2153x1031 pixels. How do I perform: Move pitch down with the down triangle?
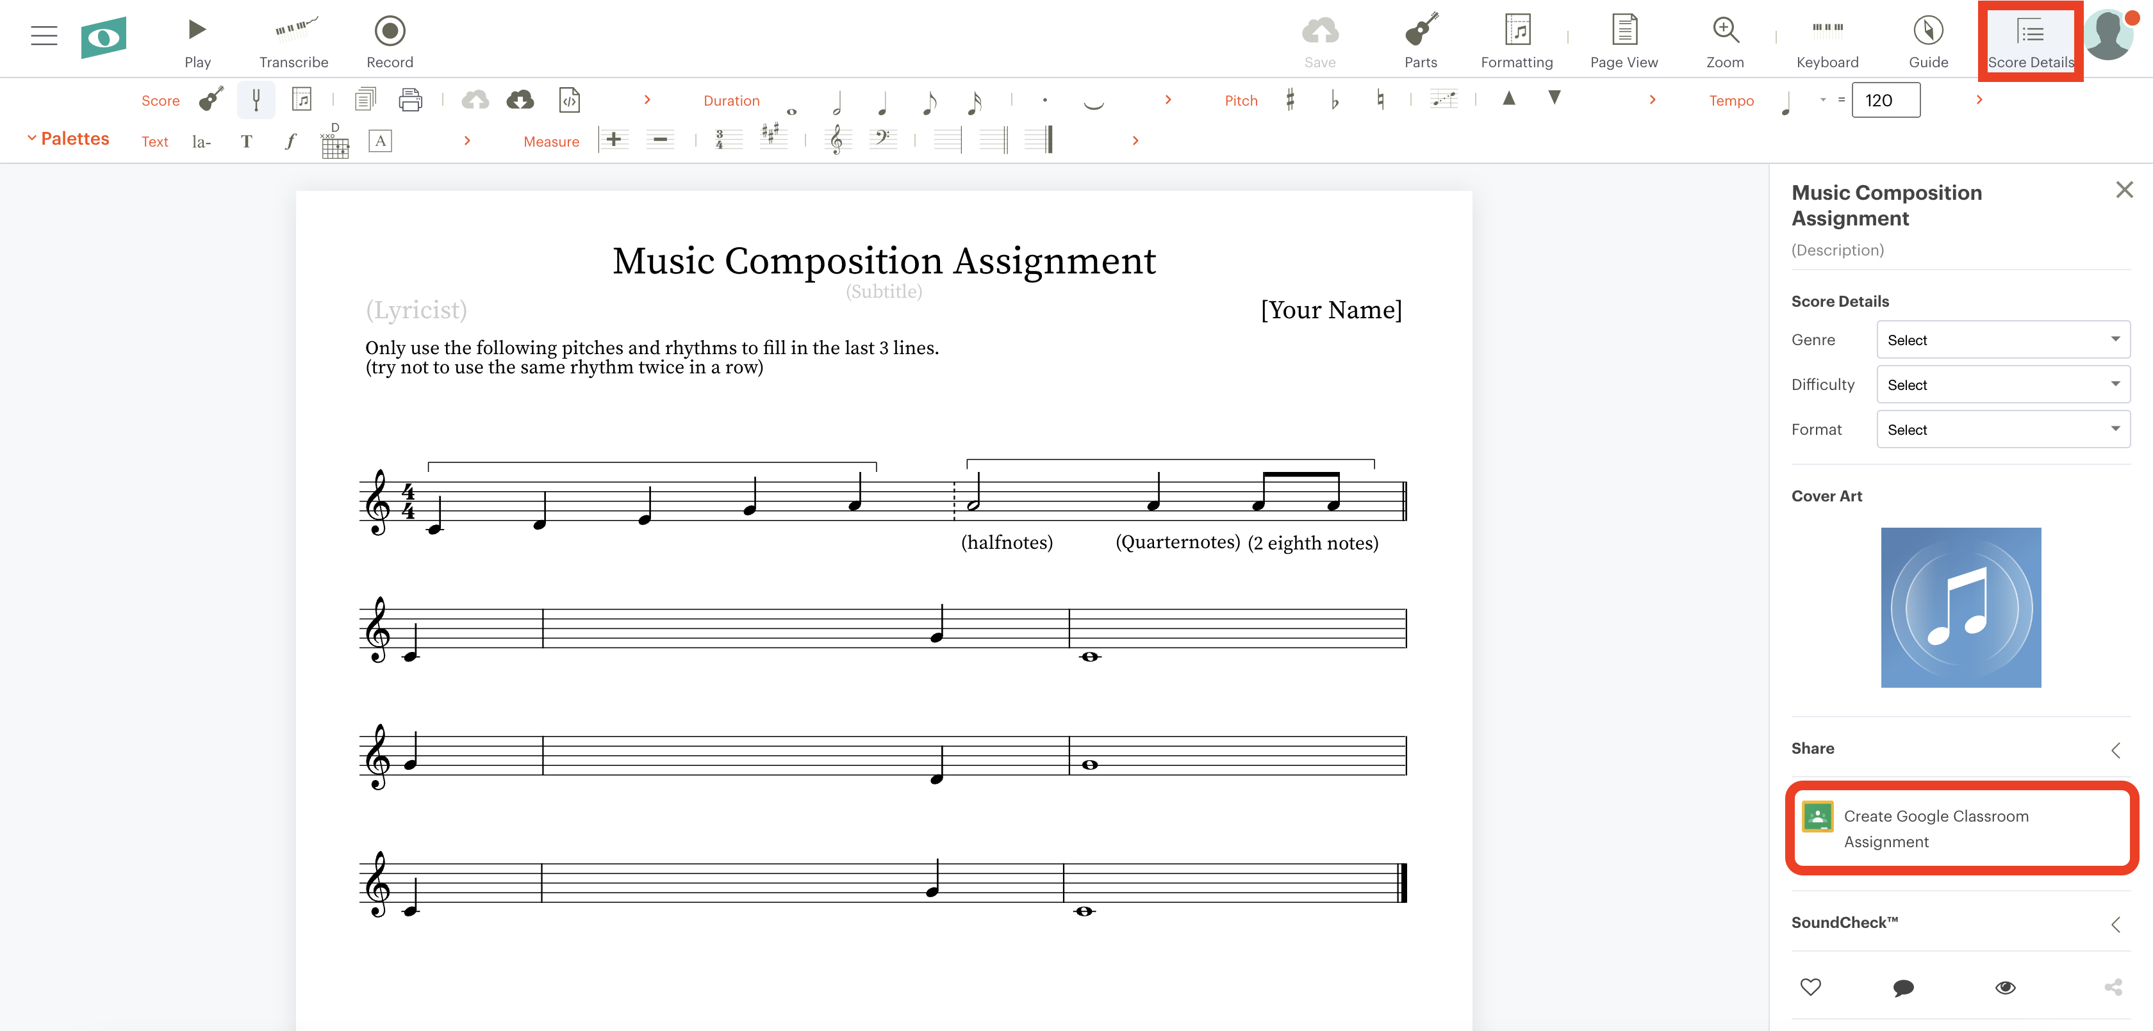(1554, 98)
